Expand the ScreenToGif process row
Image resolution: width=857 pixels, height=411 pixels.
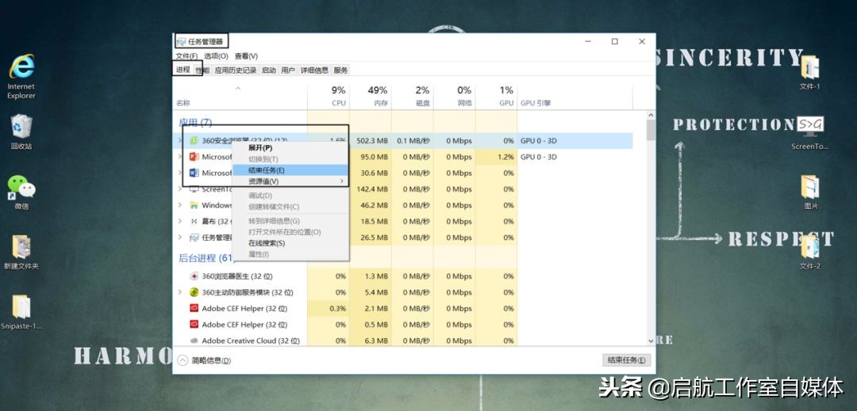click(180, 189)
